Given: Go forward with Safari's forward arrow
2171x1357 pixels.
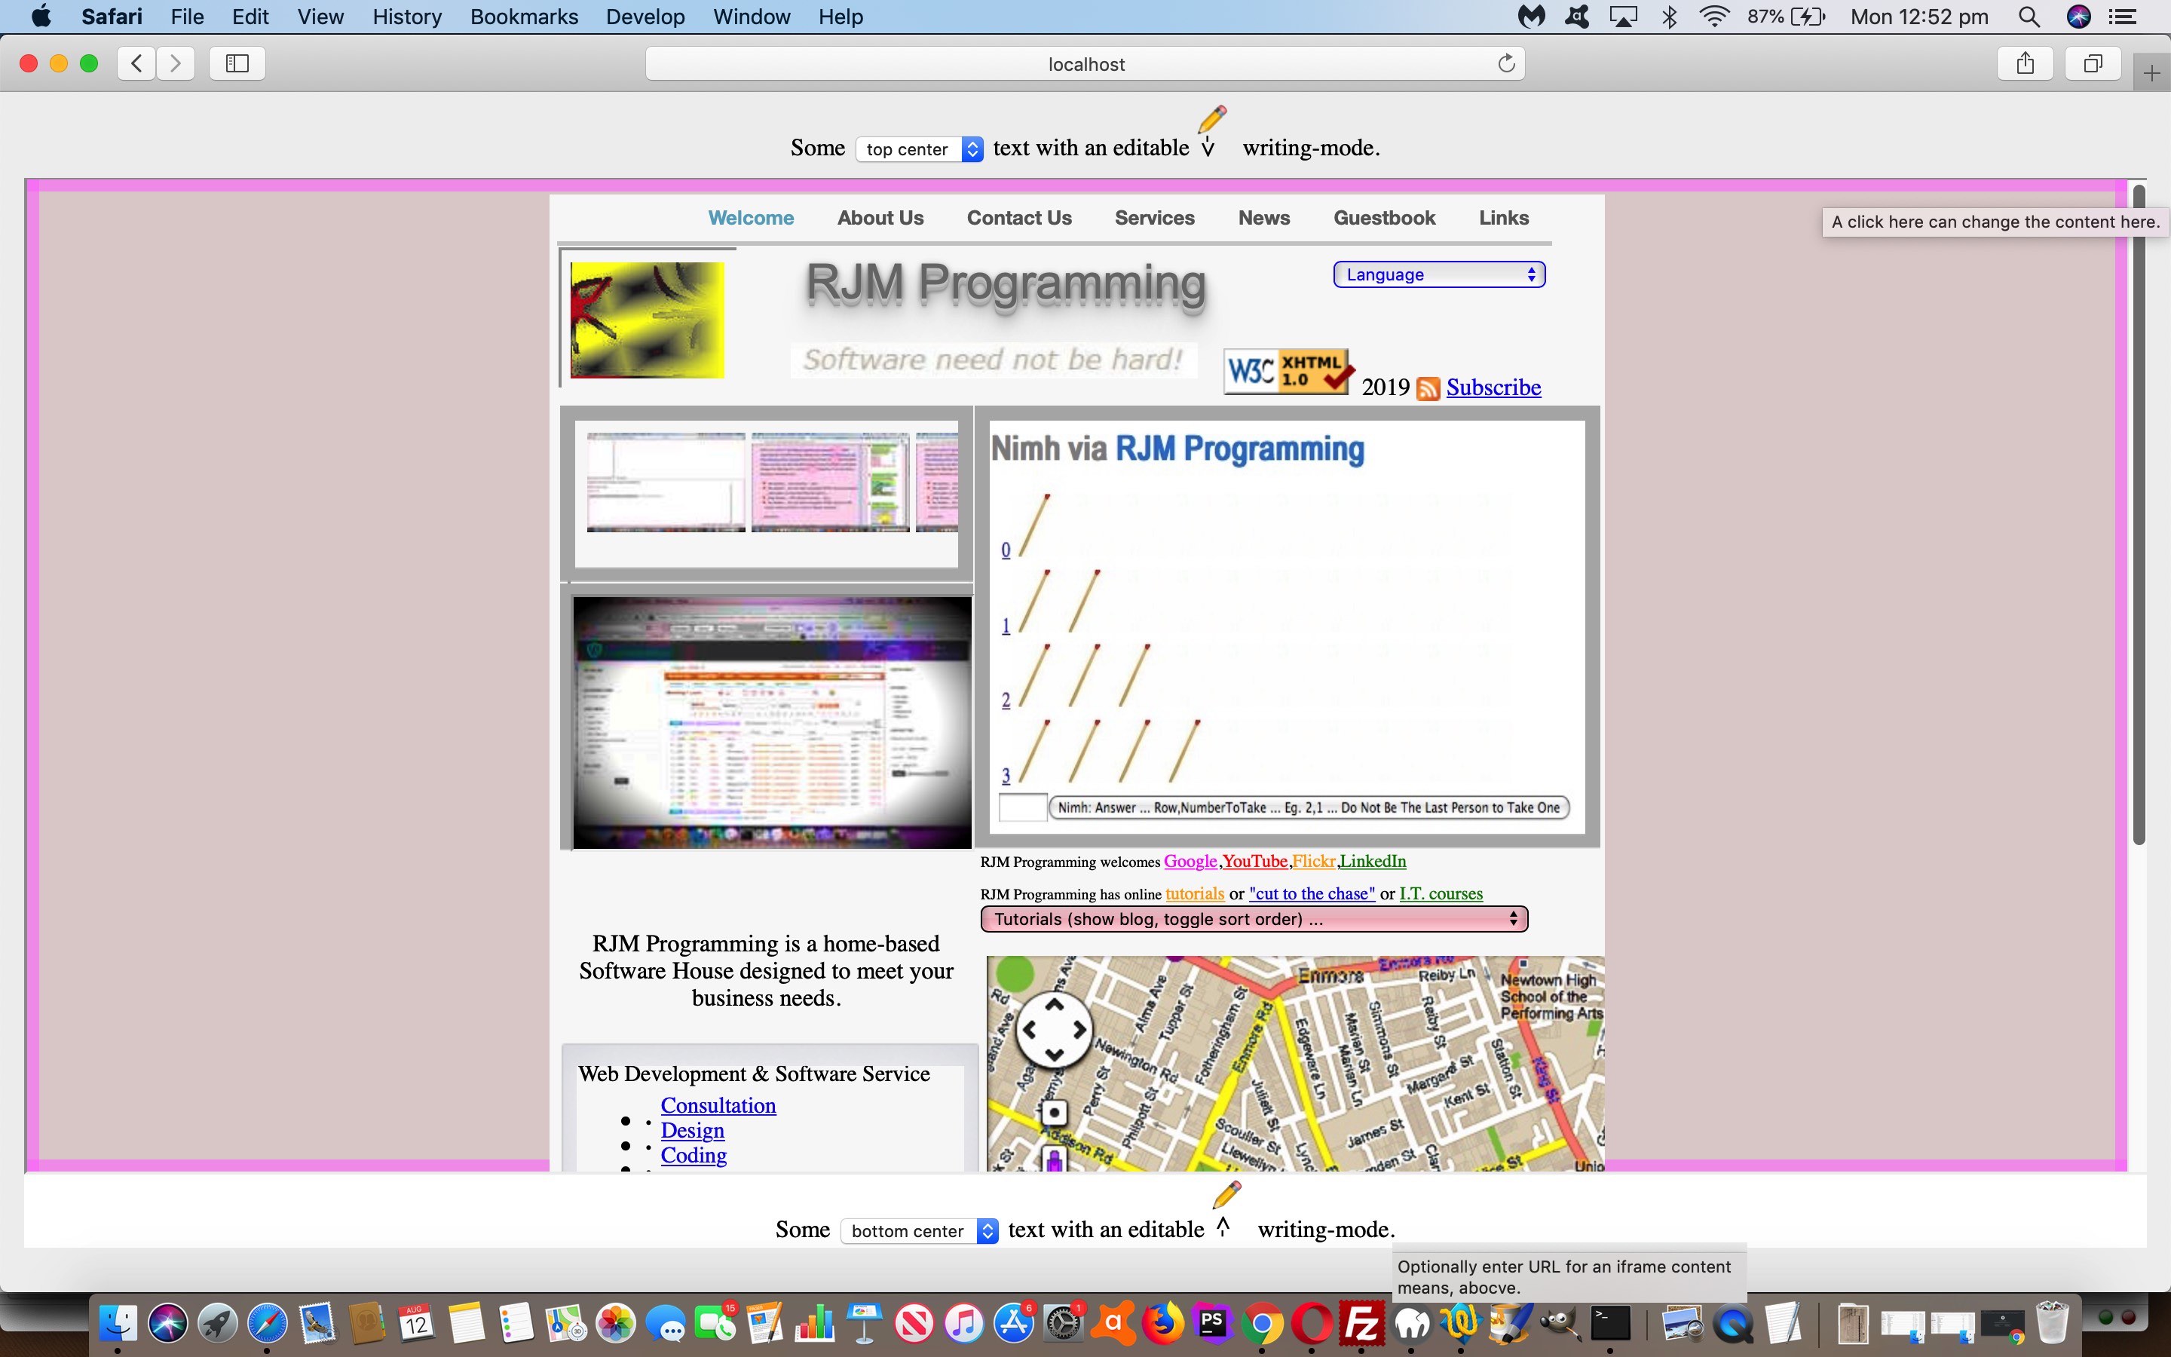Looking at the screenshot, I should [176, 63].
